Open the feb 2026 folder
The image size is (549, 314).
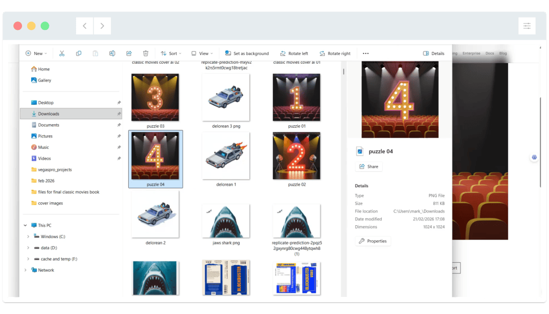[43, 181]
